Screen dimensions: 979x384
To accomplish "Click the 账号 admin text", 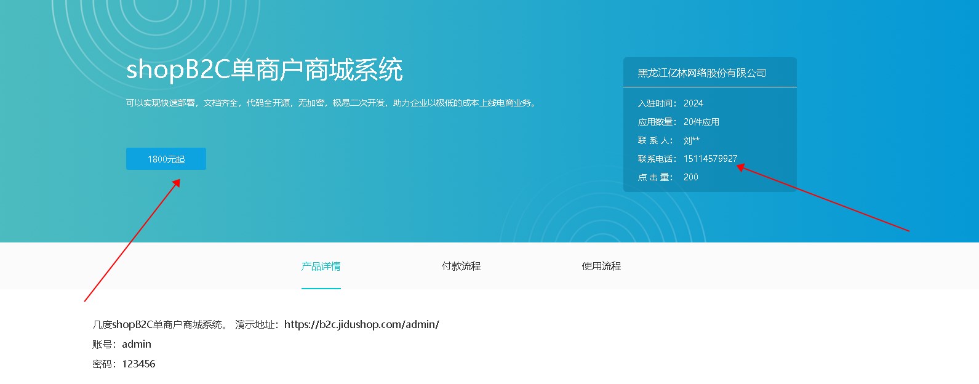I will [122, 344].
